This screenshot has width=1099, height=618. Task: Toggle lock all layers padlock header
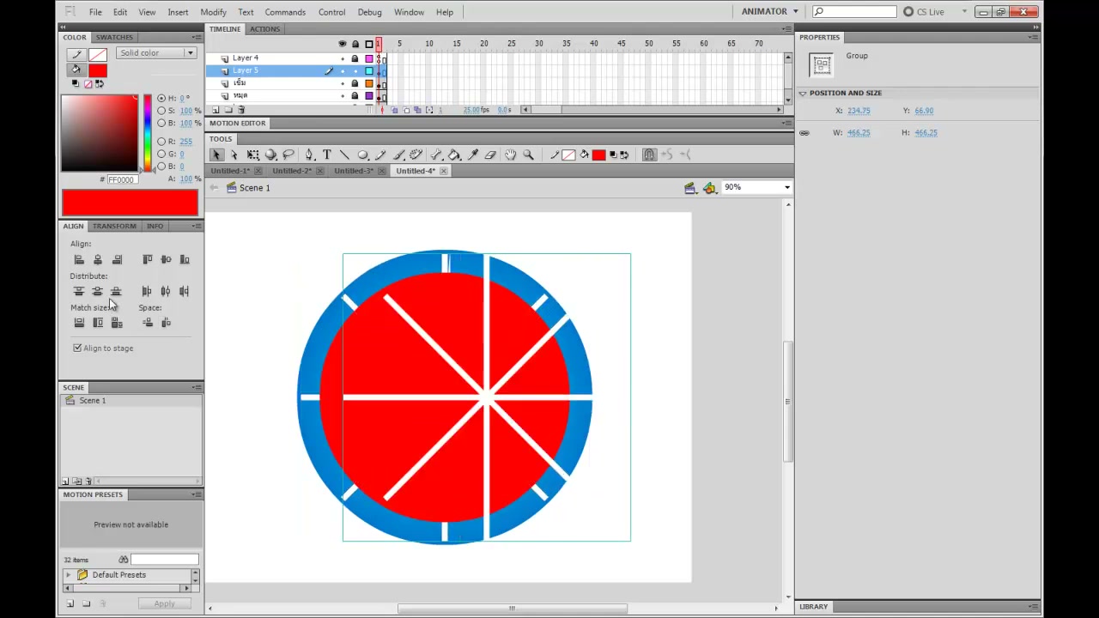355,44
